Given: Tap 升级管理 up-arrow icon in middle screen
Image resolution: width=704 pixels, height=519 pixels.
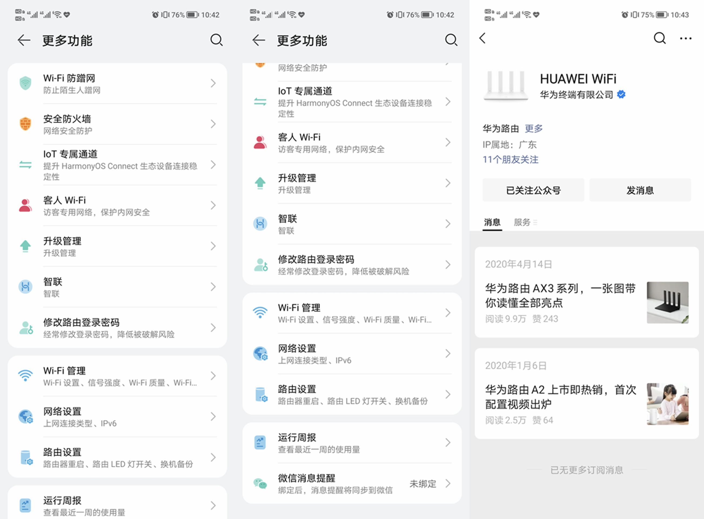Looking at the screenshot, I should (x=260, y=183).
